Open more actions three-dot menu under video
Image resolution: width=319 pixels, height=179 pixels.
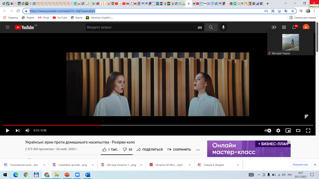tap(198, 150)
